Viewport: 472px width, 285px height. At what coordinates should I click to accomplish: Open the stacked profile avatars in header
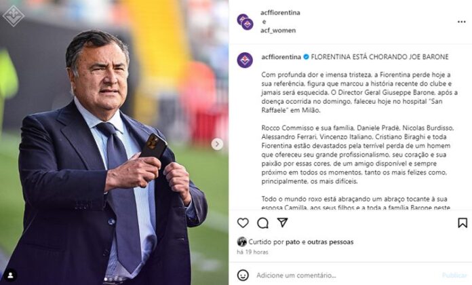(x=245, y=21)
